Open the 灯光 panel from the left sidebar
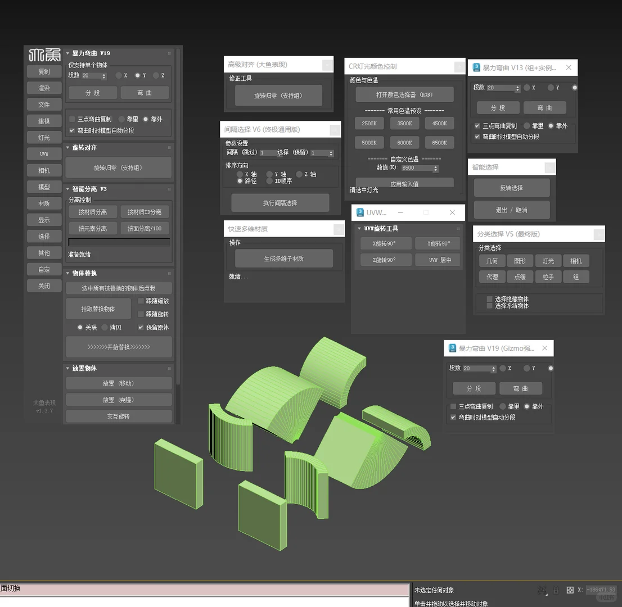The height and width of the screenshot is (607, 622). tap(44, 137)
